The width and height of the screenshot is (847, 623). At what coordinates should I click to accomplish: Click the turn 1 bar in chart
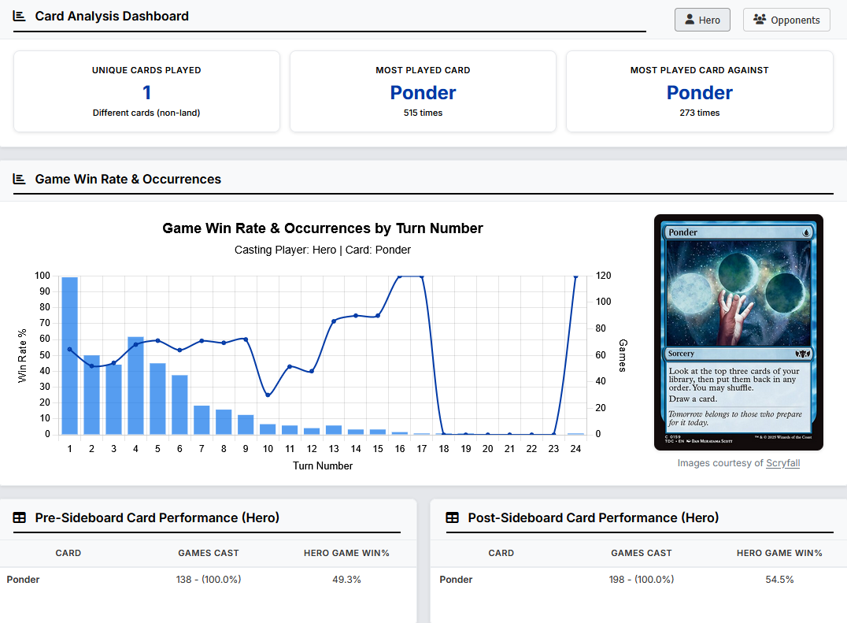click(70, 355)
